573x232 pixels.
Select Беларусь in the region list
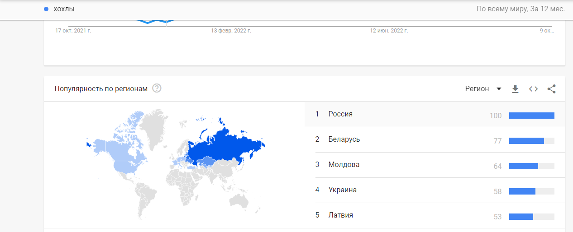point(435,139)
